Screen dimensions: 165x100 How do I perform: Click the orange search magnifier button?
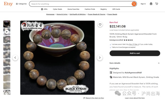coord(134,4)
